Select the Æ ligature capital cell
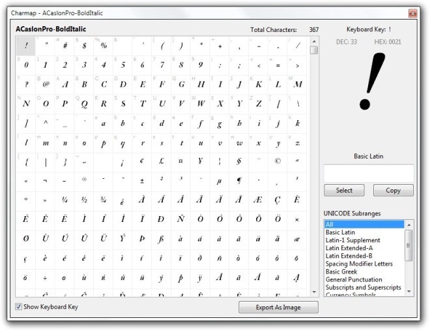This screenshot has height=331, width=430. pyautogui.click(x=259, y=201)
